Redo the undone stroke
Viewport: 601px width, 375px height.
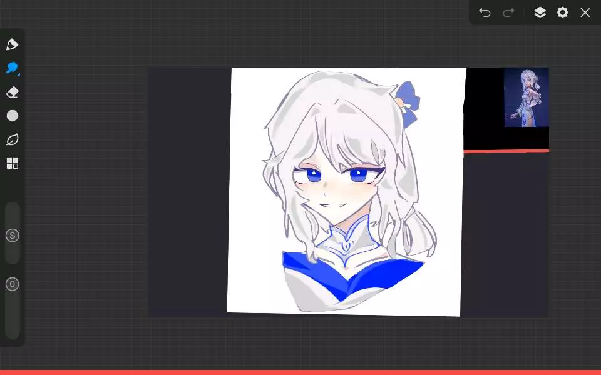(x=508, y=12)
